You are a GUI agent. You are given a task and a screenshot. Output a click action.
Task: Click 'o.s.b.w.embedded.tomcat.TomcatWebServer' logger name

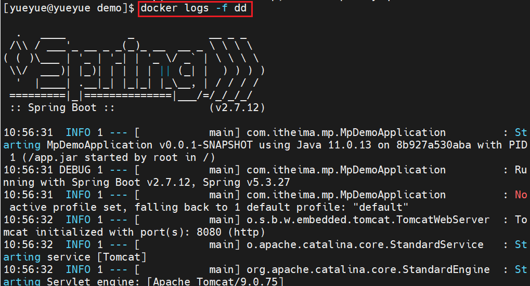click(x=368, y=220)
